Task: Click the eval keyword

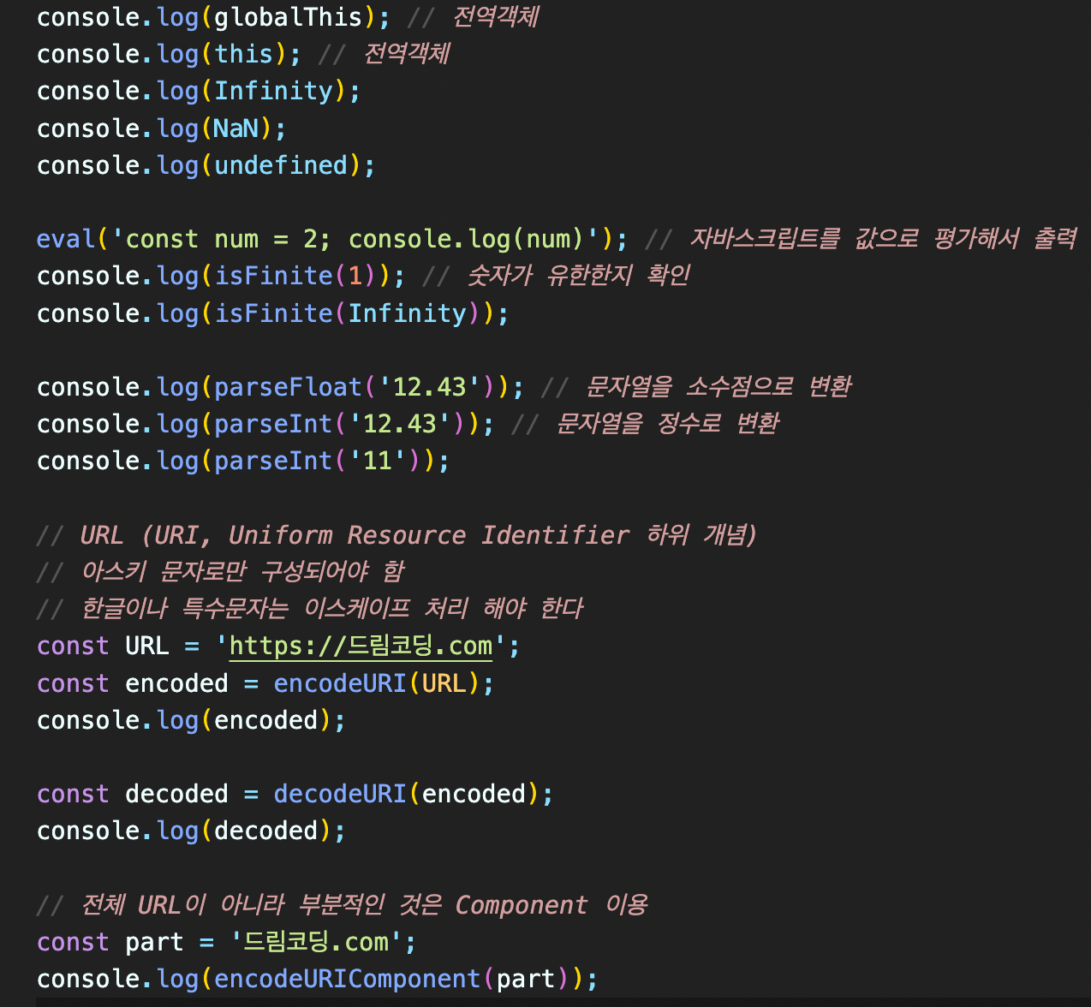Action: click(66, 239)
